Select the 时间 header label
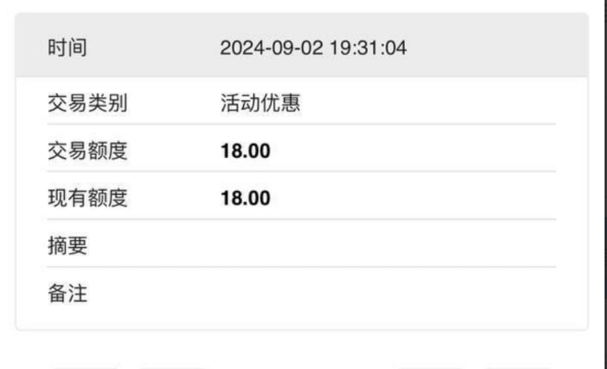 click(67, 48)
